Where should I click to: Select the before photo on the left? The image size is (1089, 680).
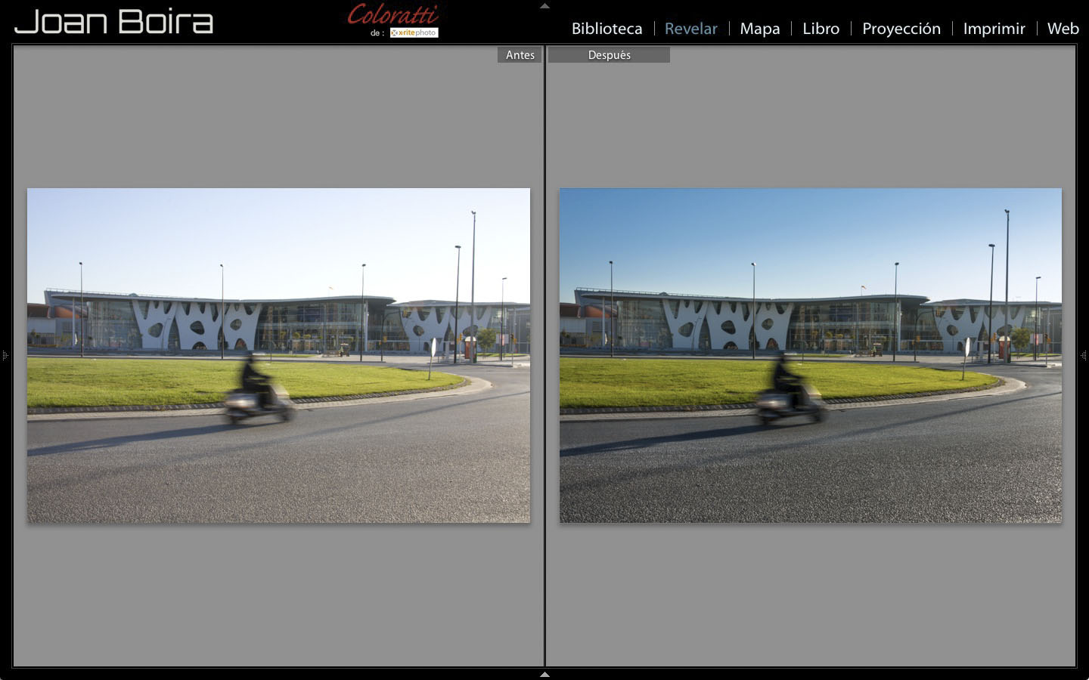[x=278, y=355]
